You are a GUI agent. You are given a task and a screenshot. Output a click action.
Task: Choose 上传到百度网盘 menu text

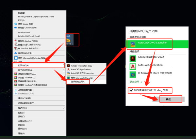(25, 90)
